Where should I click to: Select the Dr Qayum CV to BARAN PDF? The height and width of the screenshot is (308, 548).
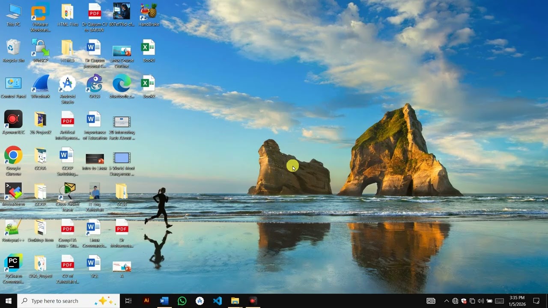95,18
